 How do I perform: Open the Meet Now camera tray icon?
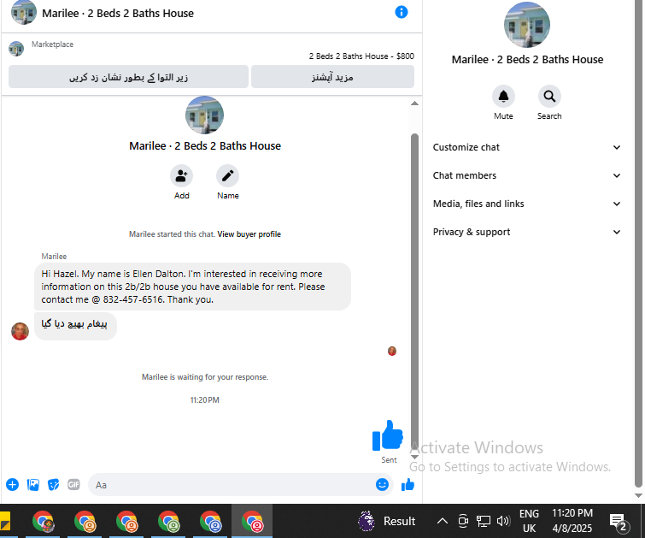point(463,521)
